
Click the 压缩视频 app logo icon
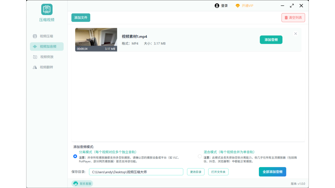coord(47,10)
